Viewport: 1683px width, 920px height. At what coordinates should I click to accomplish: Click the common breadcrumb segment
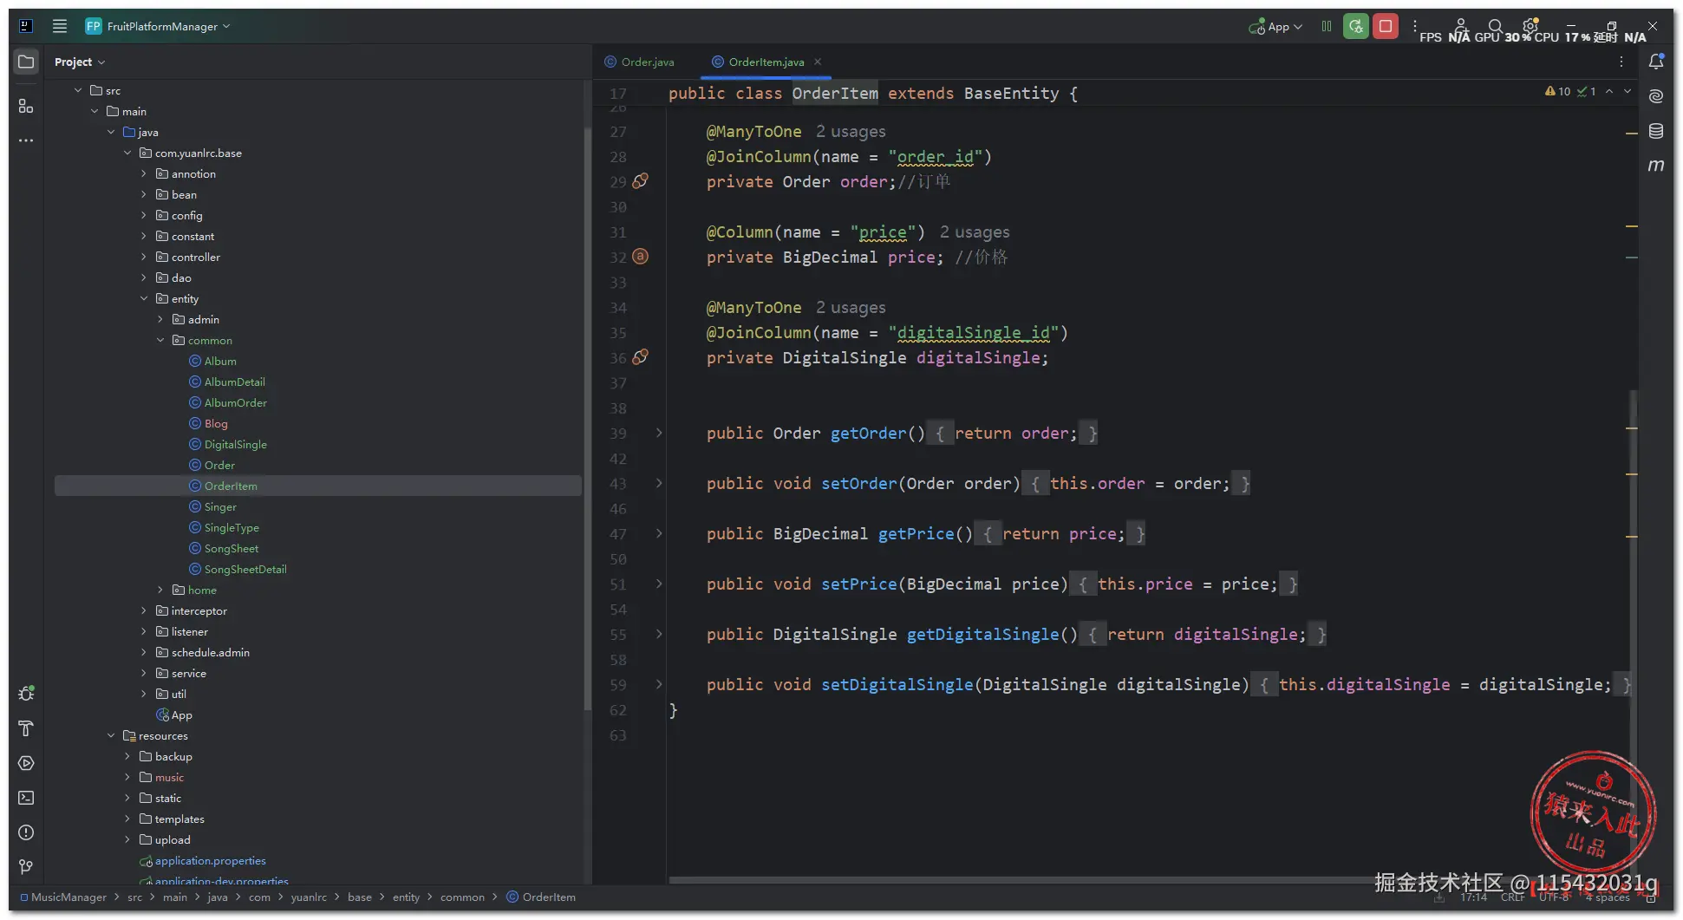pos(462,897)
